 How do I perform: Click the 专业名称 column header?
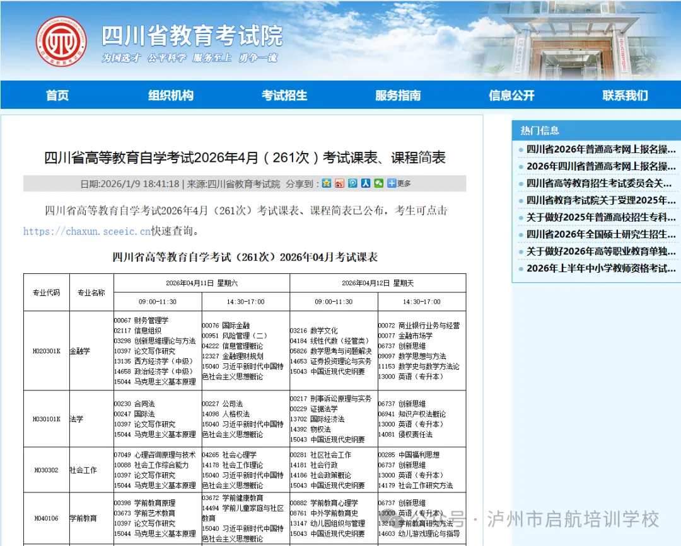coord(91,292)
